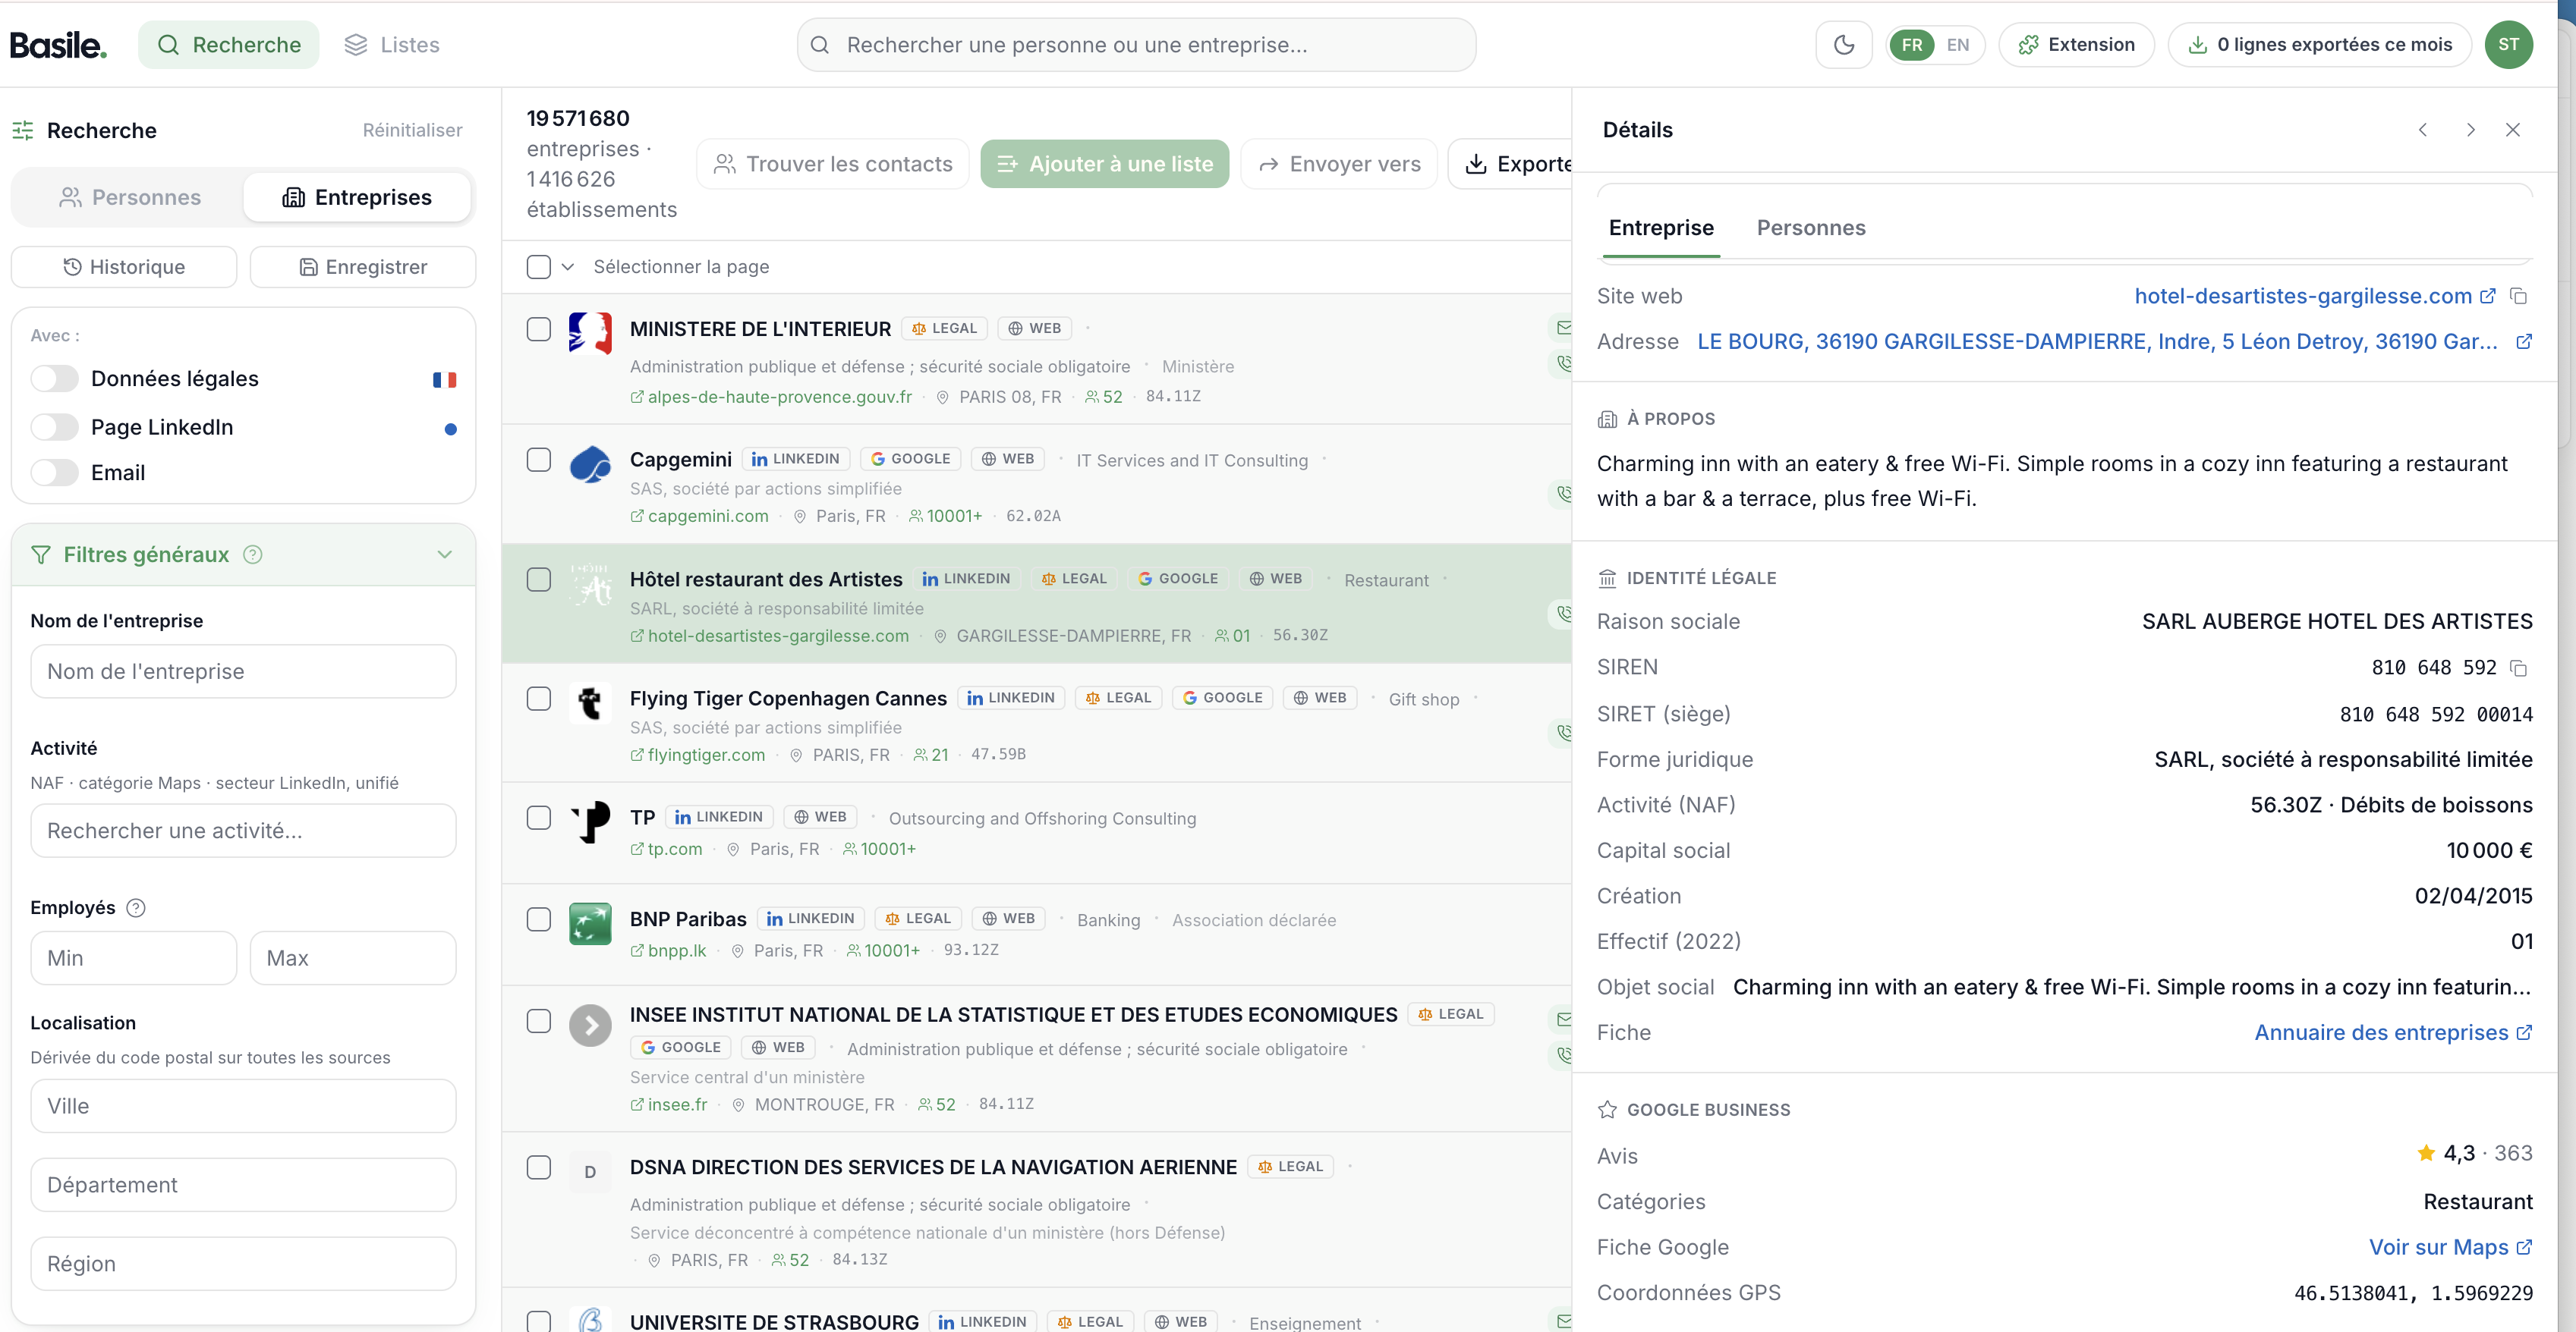Toggle dark mode moon icon
The height and width of the screenshot is (1332, 2576).
(1844, 45)
